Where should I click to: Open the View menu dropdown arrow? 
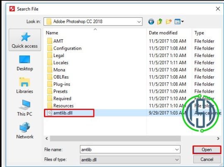[x=183, y=22]
